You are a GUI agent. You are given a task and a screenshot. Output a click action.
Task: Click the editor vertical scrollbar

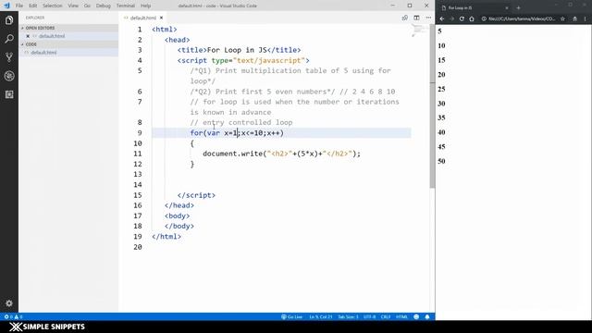(x=432, y=105)
